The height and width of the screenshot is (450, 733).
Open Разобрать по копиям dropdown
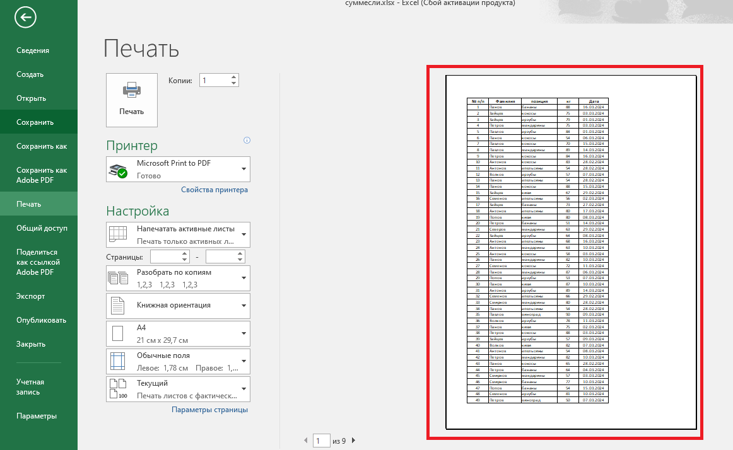[178, 278]
